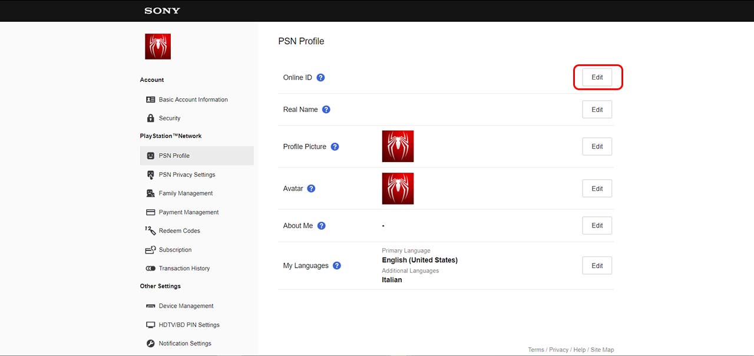The image size is (754, 356).
Task: Open the Help link in footer
Action: pyautogui.click(x=580, y=350)
